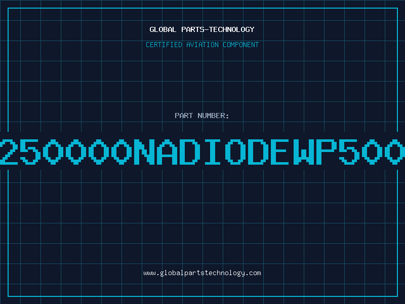Select the CERTIFIED AVIATION COMPONENT subtitle
Viewport: 405px width, 304px height.
click(x=202, y=45)
